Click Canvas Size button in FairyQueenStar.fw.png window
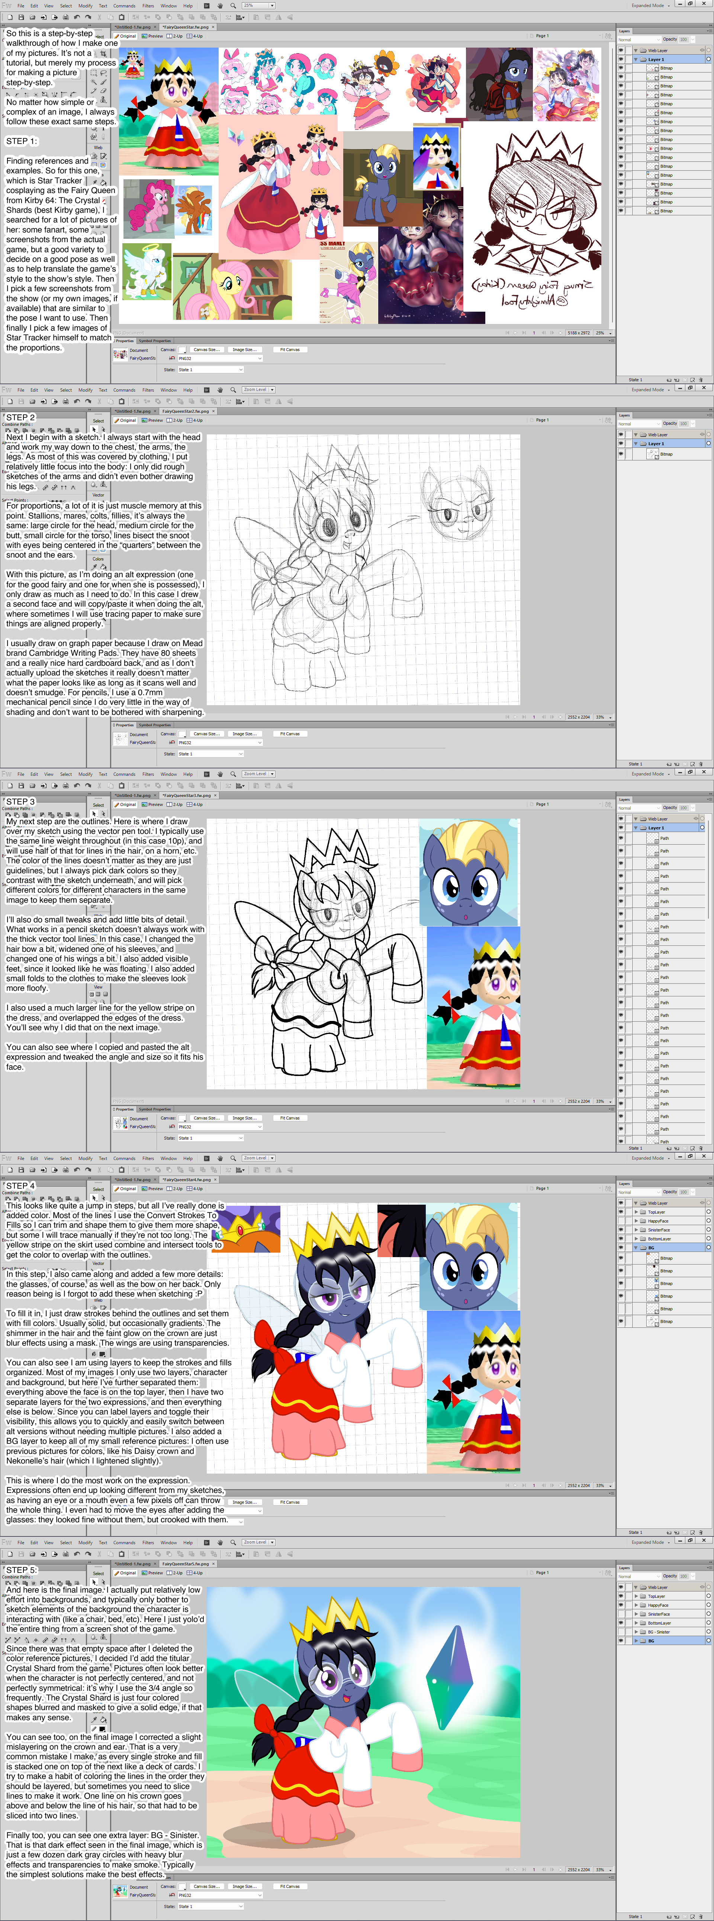The width and height of the screenshot is (714, 1921). click(206, 350)
